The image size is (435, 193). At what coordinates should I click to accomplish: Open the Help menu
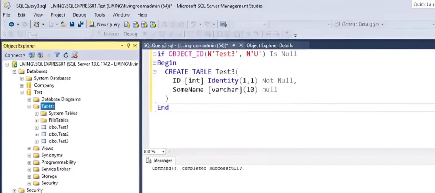click(x=142, y=15)
